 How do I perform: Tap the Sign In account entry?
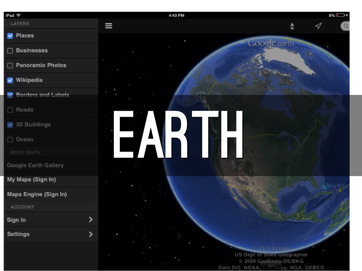16,220
